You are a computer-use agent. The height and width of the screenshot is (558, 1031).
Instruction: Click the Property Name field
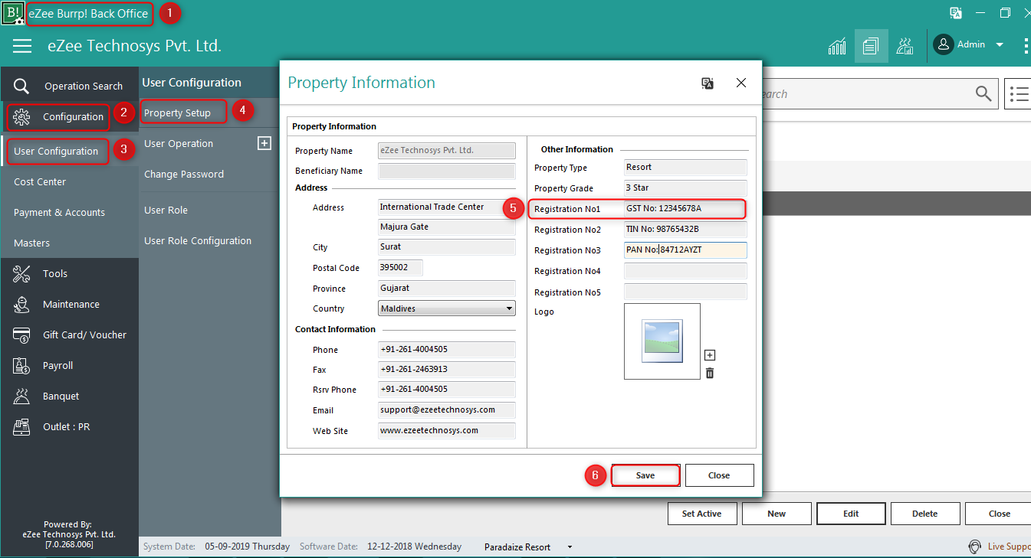click(x=446, y=151)
